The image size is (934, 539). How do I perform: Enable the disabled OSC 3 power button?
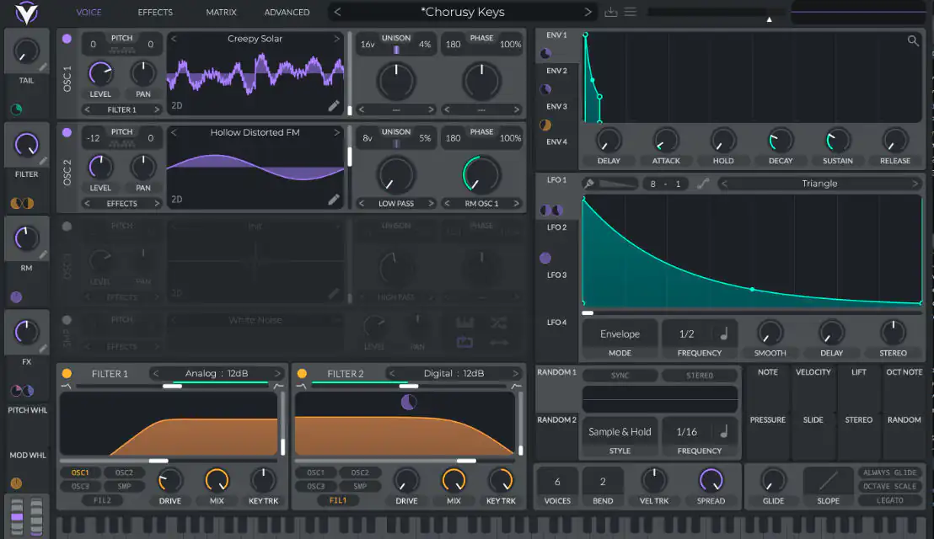[x=67, y=227]
